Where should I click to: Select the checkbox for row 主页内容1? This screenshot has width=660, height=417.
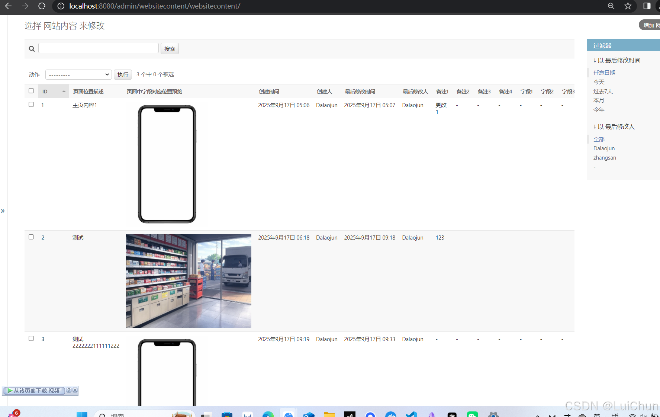31,105
